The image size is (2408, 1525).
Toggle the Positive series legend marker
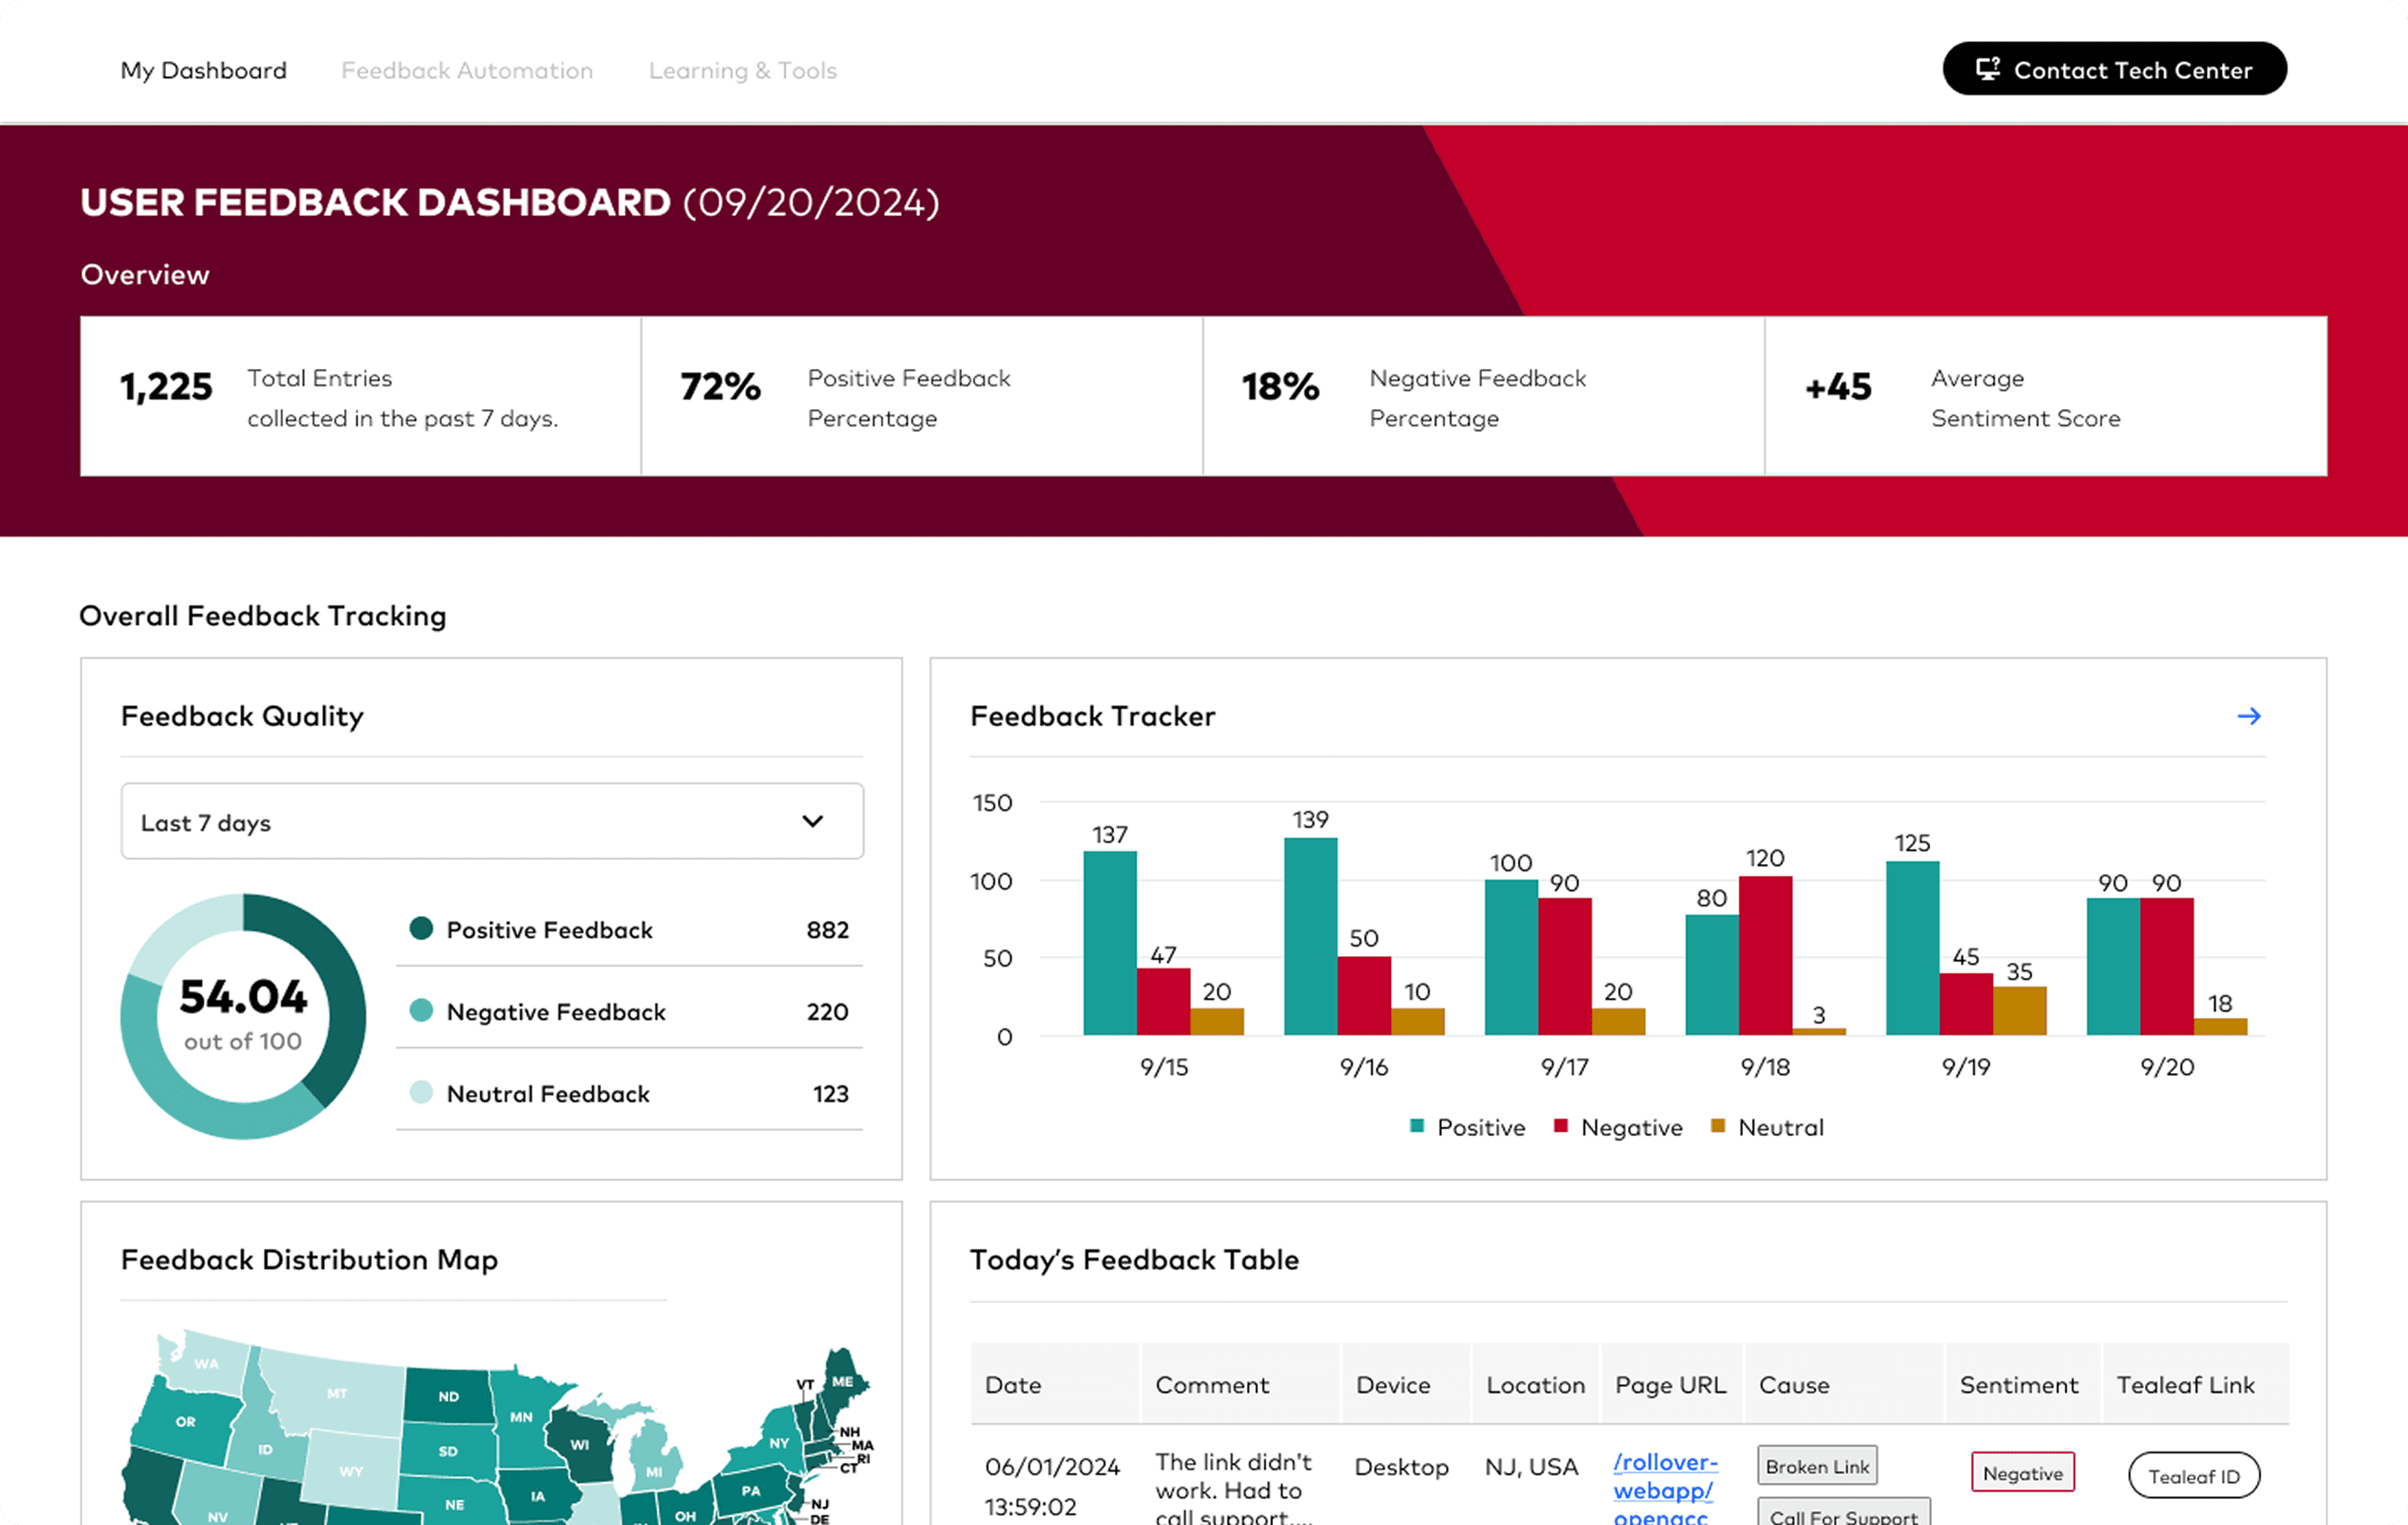[x=1416, y=1126]
